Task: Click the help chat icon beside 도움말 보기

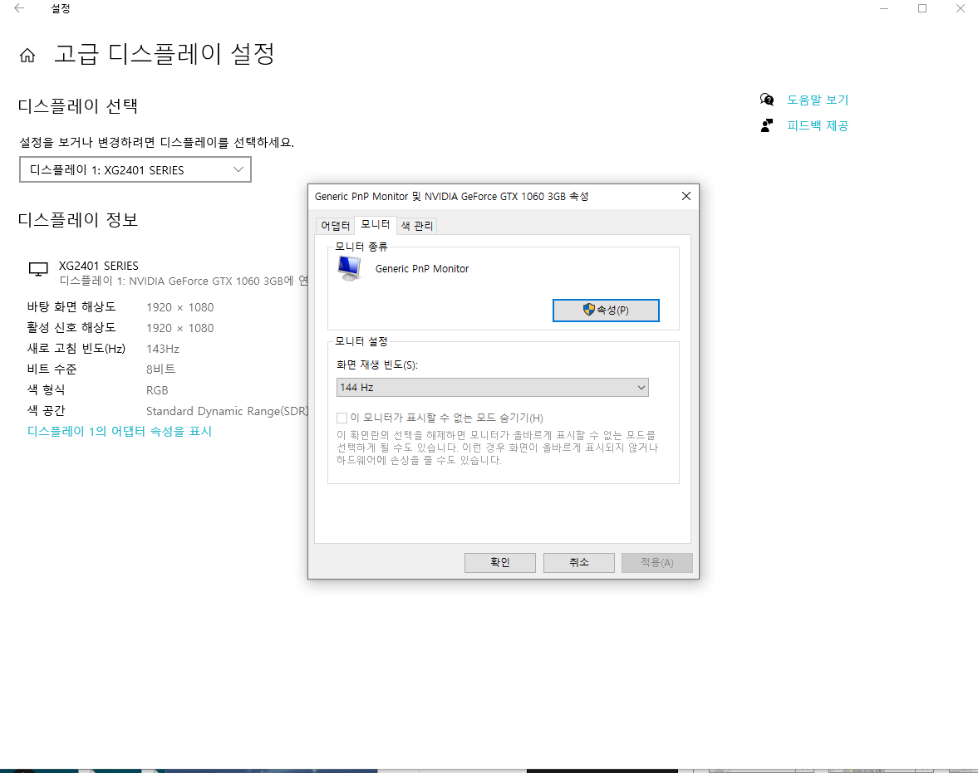Action: click(767, 100)
